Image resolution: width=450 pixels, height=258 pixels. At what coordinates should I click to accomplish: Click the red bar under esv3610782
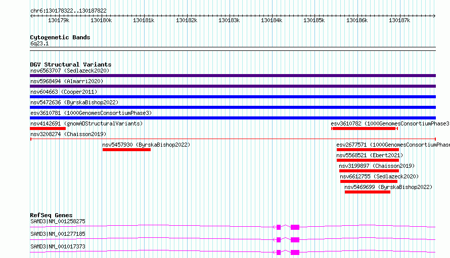364,128
